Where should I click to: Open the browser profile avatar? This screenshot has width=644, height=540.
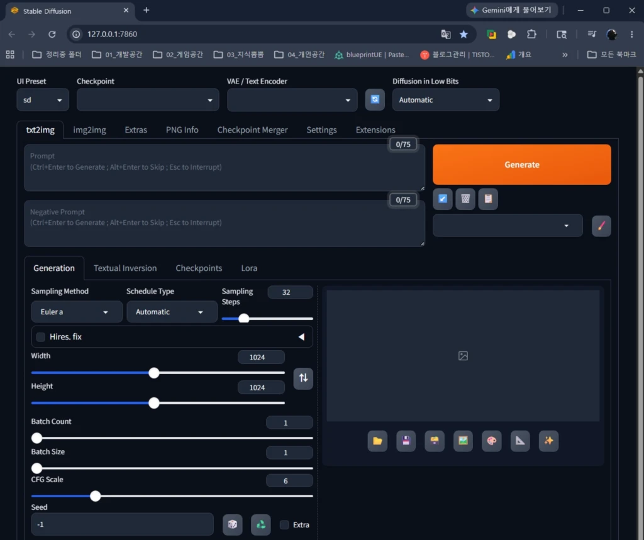pos(611,35)
